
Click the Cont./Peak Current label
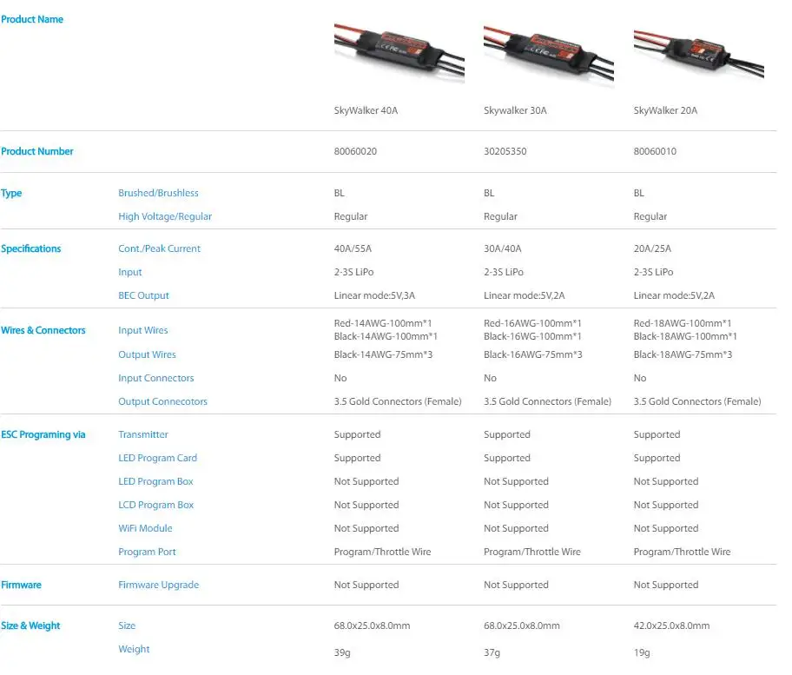(x=159, y=248)
